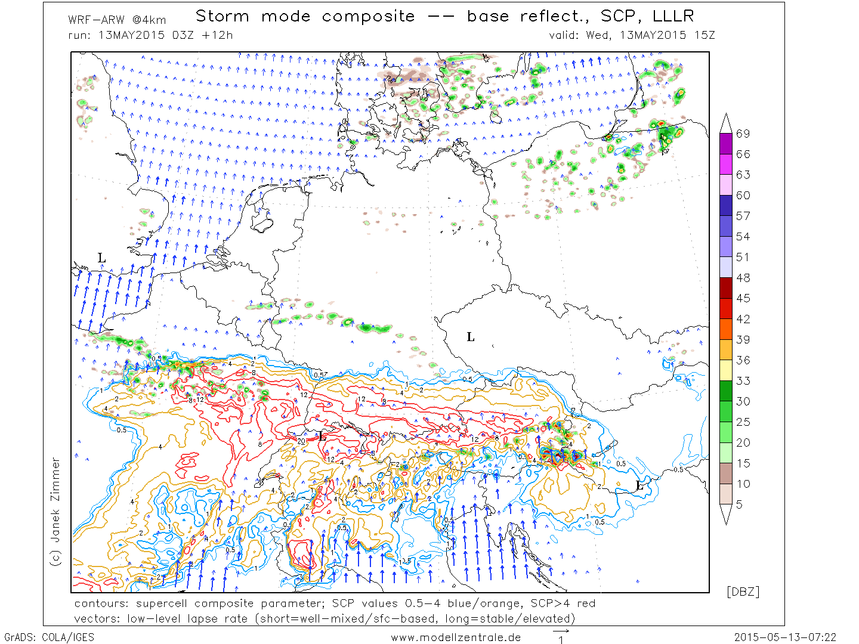Screen dimensions: 859x644
Task: Click the white bottom arrow of the colorbar
Action: click(x=726, y=515)
